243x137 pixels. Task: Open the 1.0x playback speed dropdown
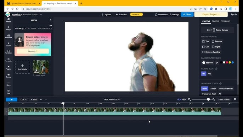[23, 99]
